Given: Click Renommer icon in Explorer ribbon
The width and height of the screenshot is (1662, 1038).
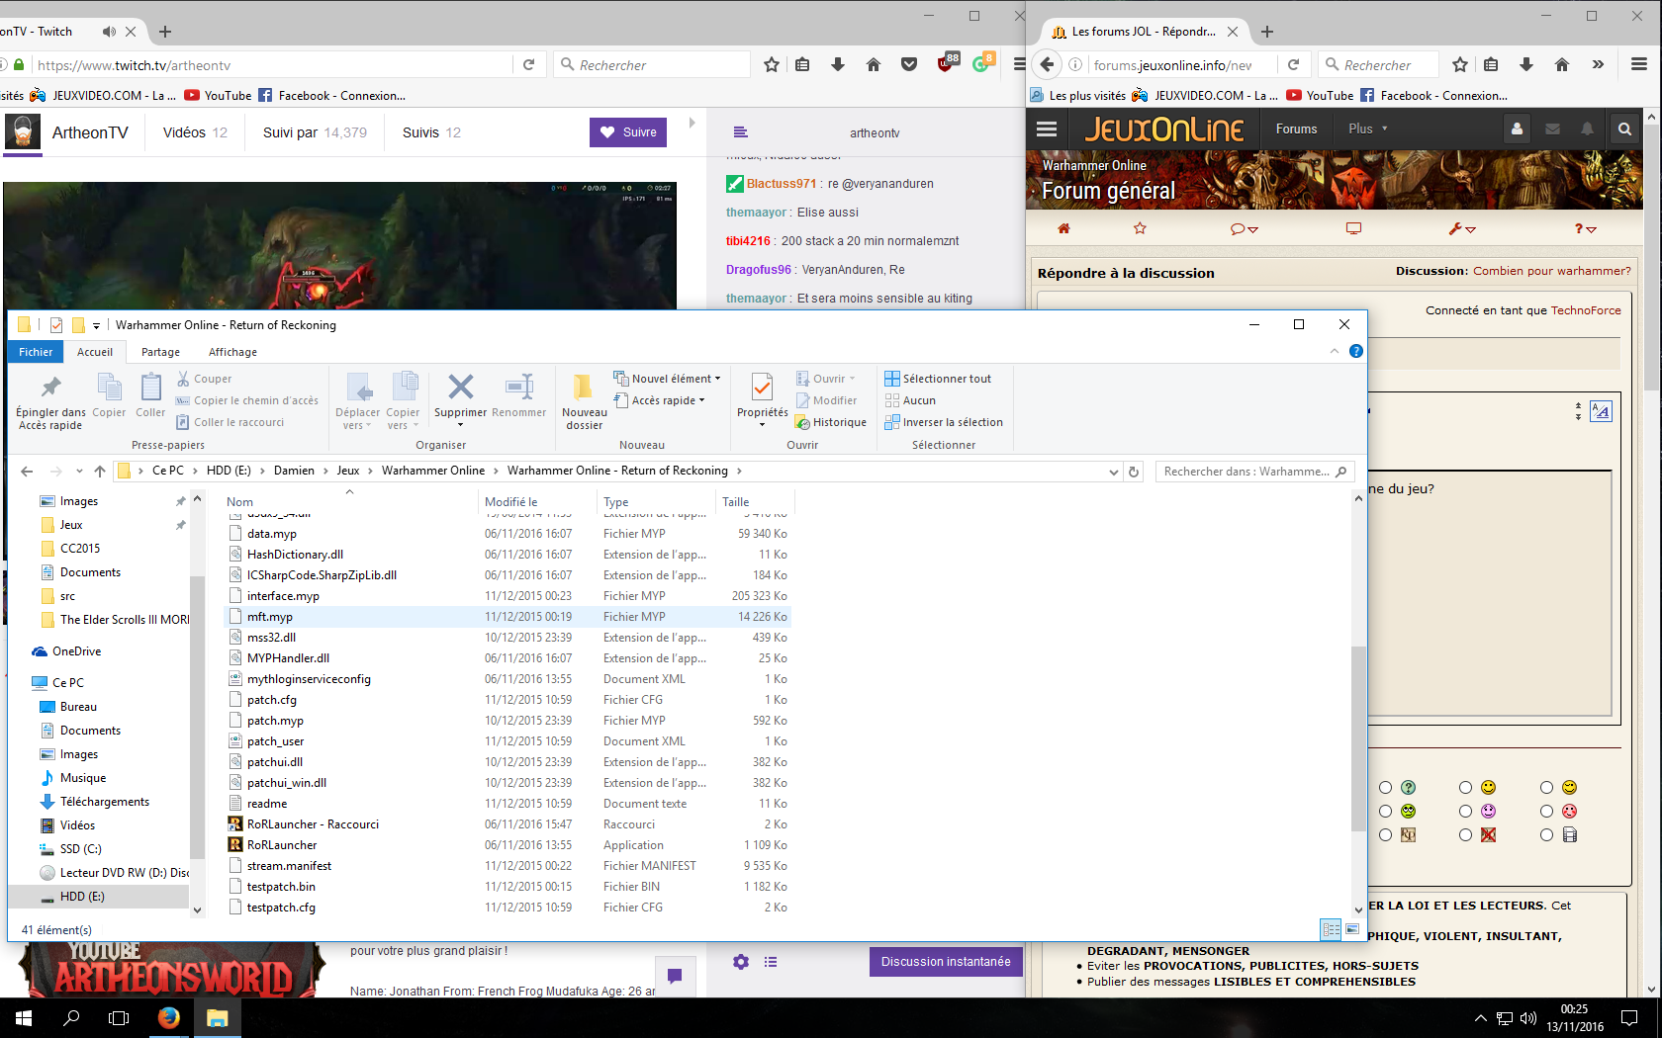Looking at the screenshot, I should (x=519, y=387).
